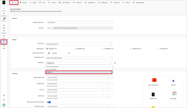Switch to the Notifications settings tab
The height and width of the screenshot is (108, 187).
coord(103,2)
